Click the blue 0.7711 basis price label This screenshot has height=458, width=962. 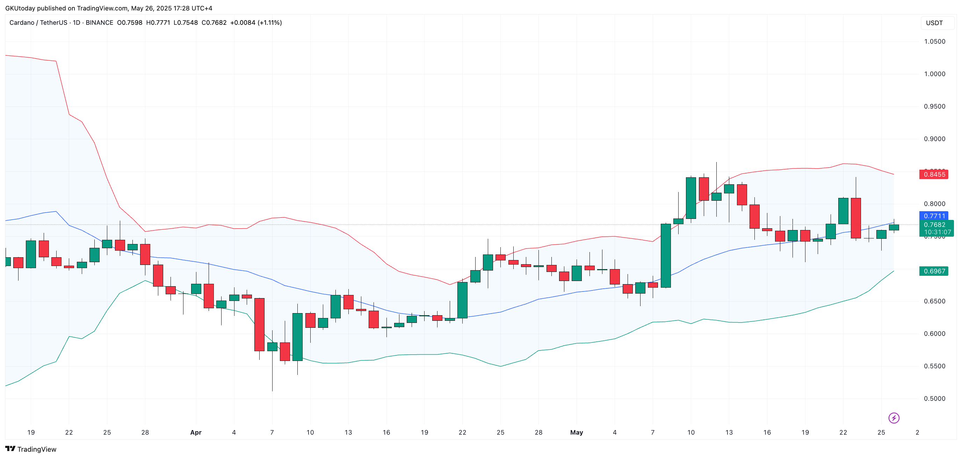934,216
